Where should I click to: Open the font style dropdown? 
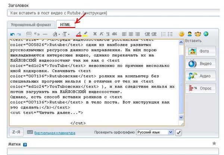click(x=56, y=34)
